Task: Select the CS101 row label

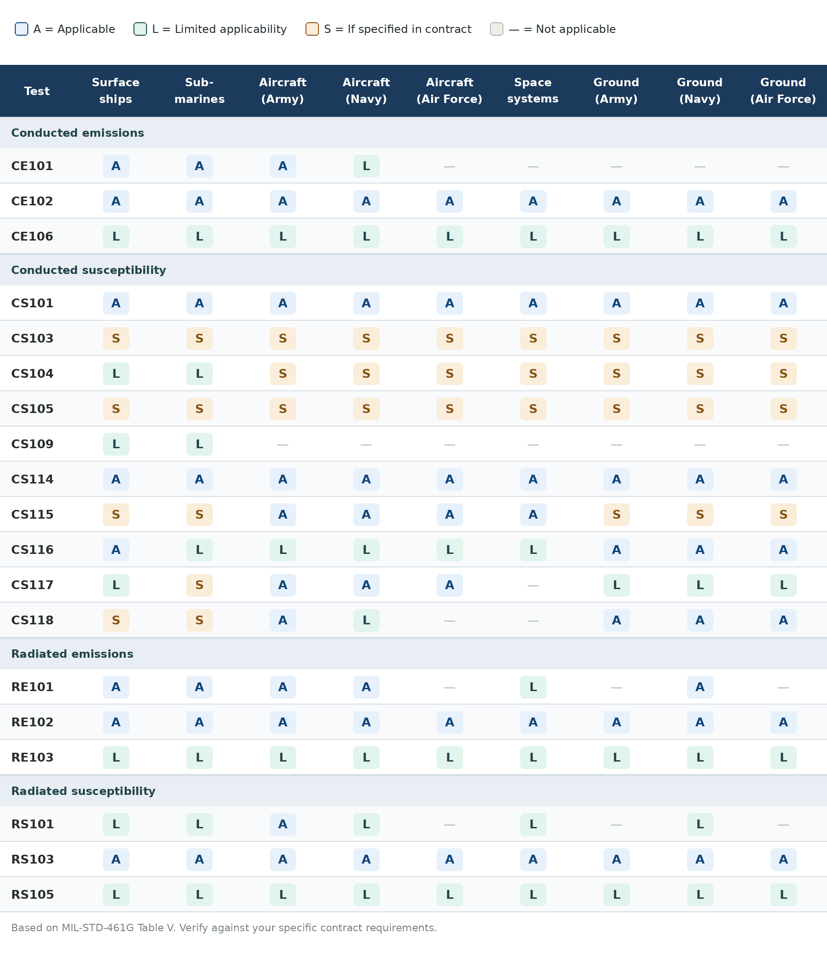Action: 32,303
